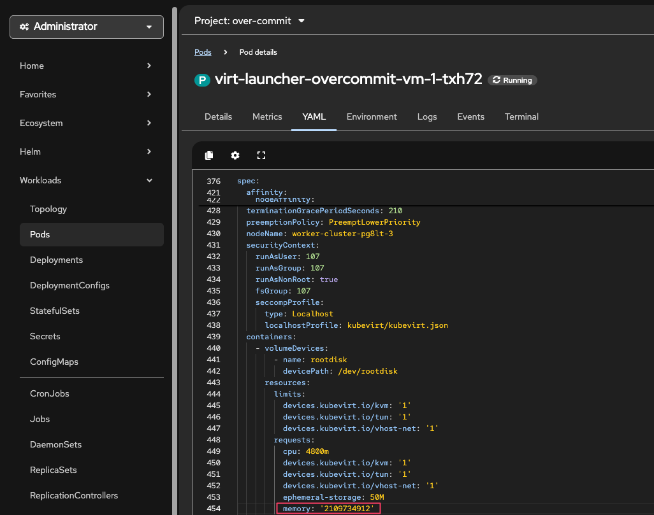Click the Running status badge
This screenshot has height=515, width=654.
click(x=512, y=80)
